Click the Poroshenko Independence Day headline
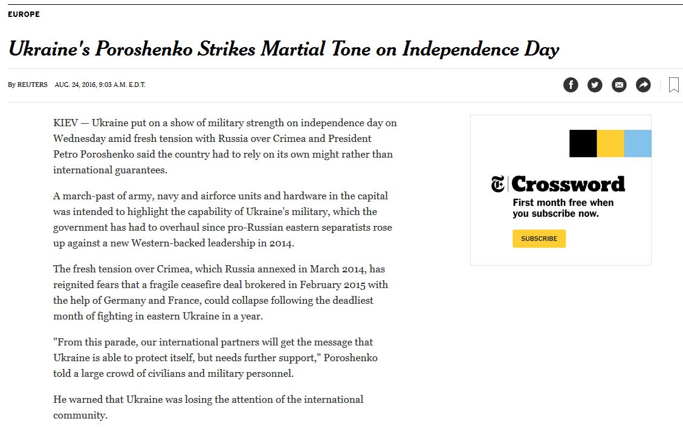The image size is (683, 427). point(283,49)
